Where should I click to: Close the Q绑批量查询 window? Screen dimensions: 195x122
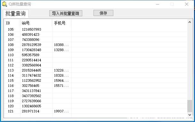(187, 4)
